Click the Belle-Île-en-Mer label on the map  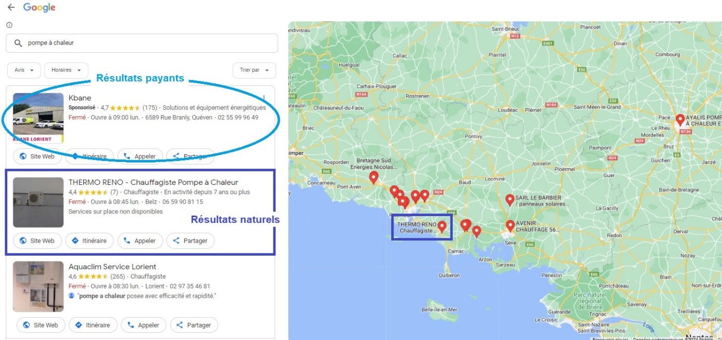[439, 310]
